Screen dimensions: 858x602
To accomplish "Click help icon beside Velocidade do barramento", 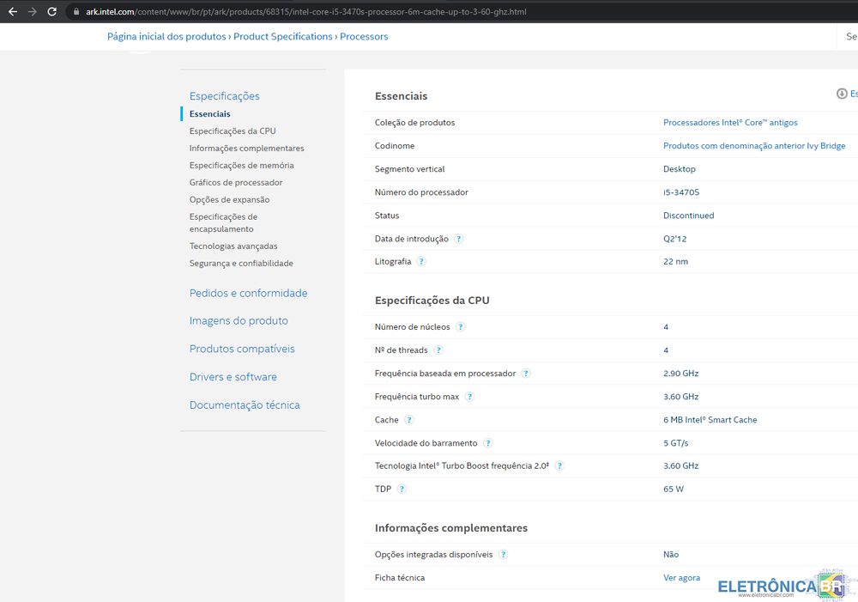I will 487,443.
